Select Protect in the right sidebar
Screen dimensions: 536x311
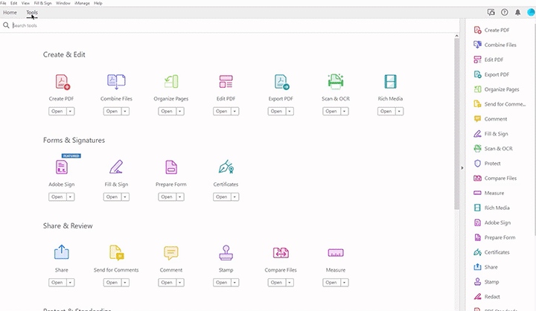point(492,163)
